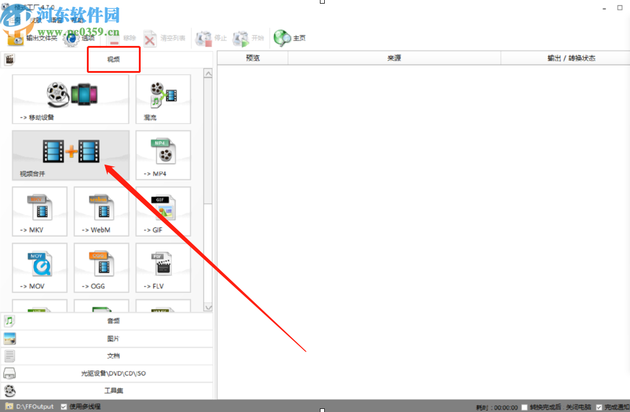
Task: Open Options (选项) gear icon
Action: (72, 39)
